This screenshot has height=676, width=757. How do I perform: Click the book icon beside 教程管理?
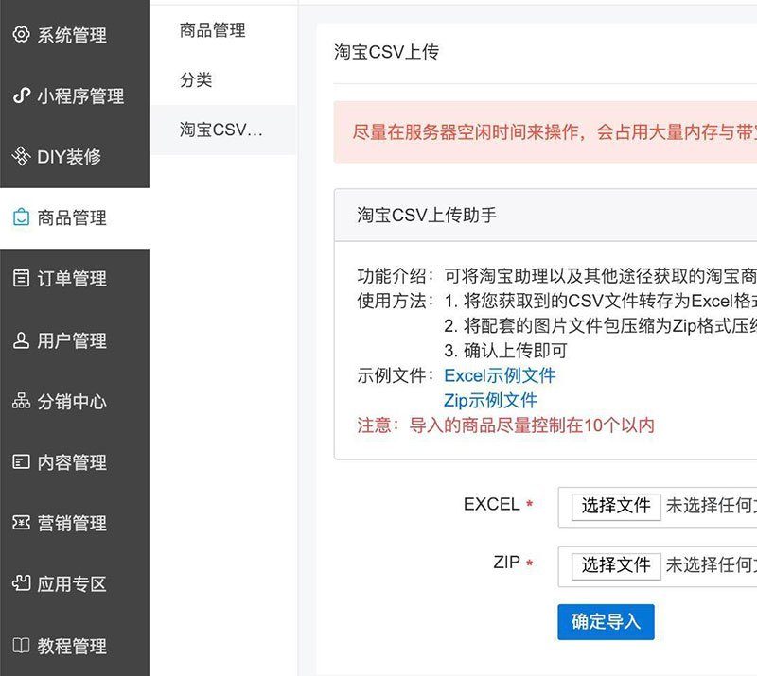pos(21,646)
